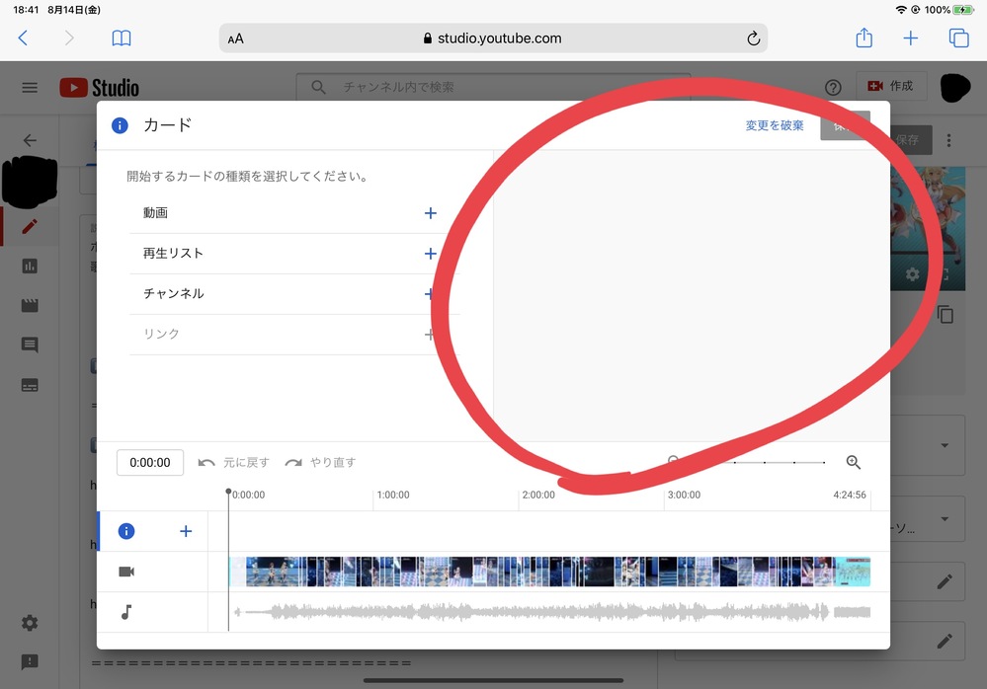987x689 pixels.
Task: Click the zoom-in magnifier on timeline
Action: tap(853, 462)
